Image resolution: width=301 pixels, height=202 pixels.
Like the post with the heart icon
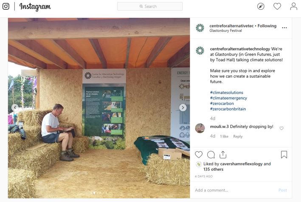tap(199, 155)
